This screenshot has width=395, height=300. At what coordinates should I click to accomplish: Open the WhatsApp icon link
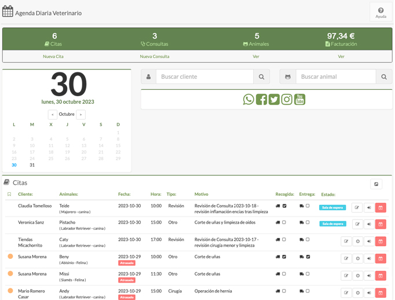248,100
